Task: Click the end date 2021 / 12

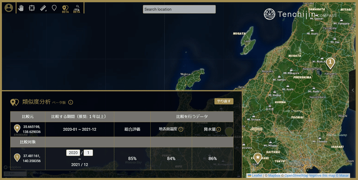Action: coord(80,164)
